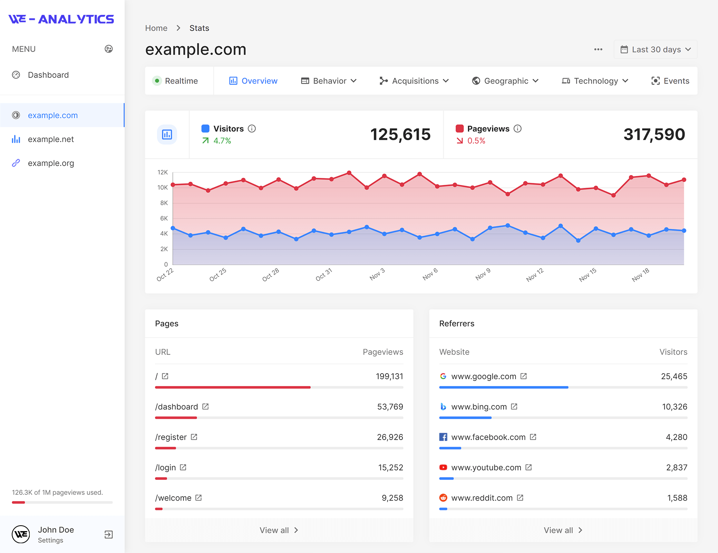
Task: Click the Reddit icon next to www.reddit.com
Action: 443,498
